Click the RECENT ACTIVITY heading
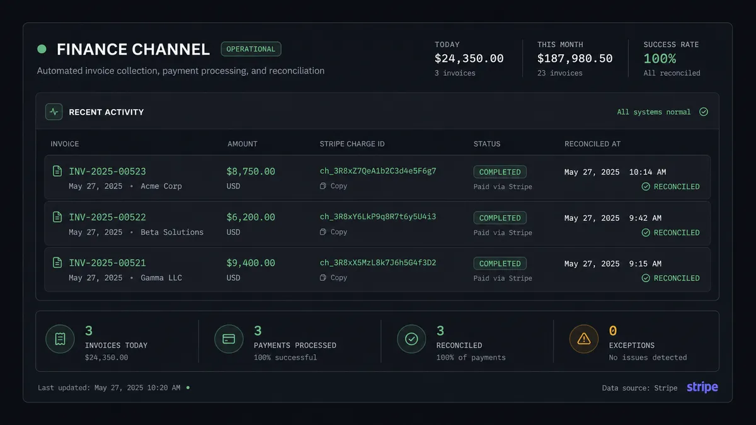This screenshot has width=756, height=425. (x=106, y=112)
